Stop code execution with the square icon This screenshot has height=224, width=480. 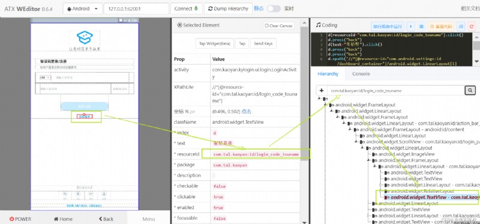tap(421, 26)
